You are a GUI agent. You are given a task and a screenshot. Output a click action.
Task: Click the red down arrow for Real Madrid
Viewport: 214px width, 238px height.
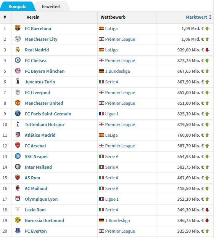click(x=207, y=50)
